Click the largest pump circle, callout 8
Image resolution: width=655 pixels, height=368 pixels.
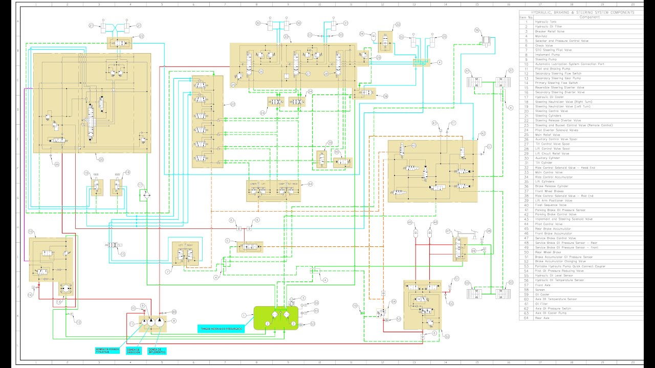(159, 321)
